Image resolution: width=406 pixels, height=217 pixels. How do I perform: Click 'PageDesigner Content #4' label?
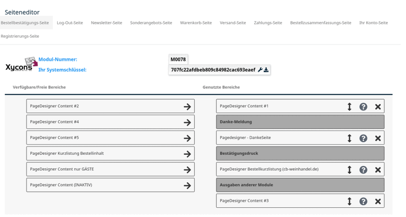coord(54,122)
